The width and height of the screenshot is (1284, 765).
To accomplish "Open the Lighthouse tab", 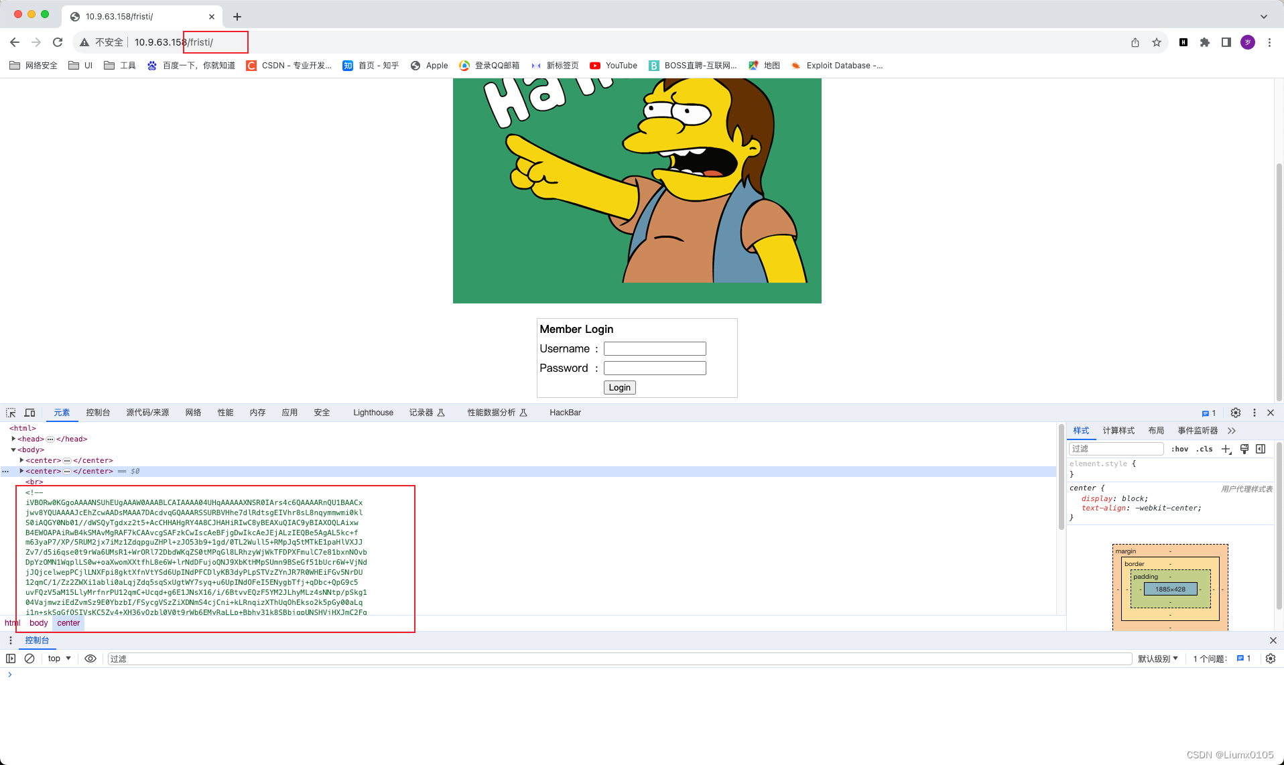I will pos(373,413).
